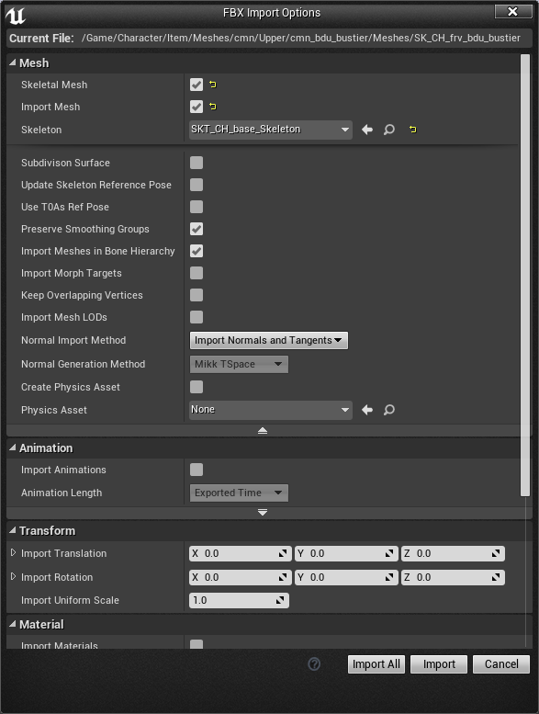
Task: Click the Cancel button
Action: [x=501, y=663]
